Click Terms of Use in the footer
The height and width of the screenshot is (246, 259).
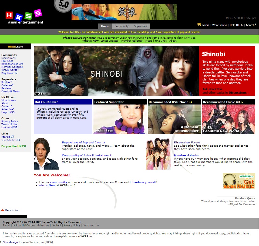[x=91, y=225]
